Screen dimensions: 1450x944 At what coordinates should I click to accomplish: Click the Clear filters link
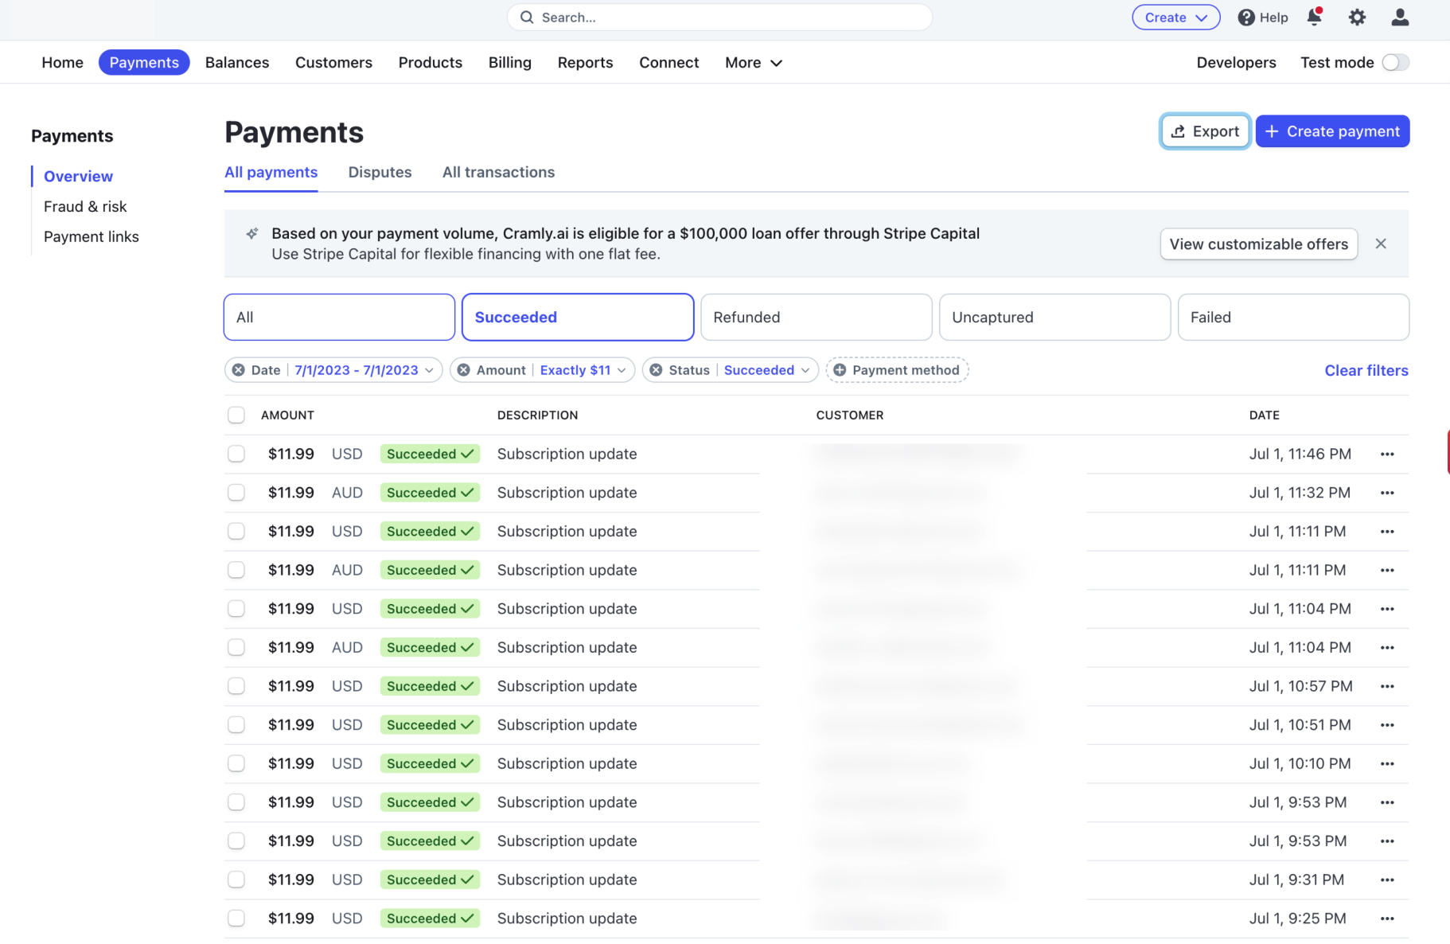[1366, 370]
